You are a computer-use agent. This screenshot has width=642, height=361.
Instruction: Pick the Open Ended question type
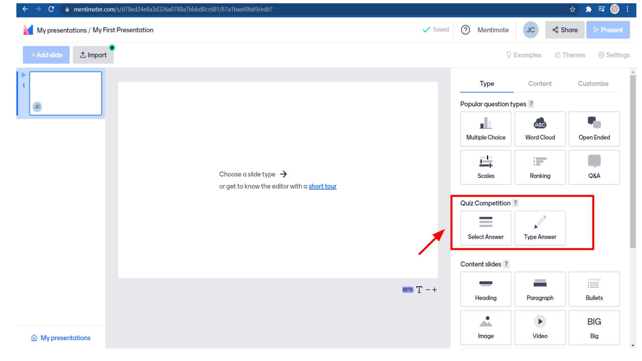point(594,129)
